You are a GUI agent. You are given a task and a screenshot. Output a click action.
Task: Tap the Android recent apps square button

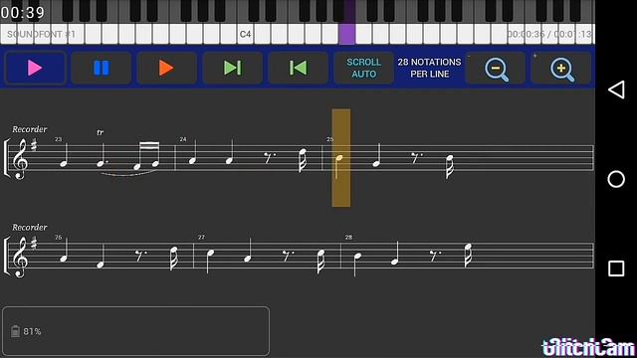click(616, 268)
